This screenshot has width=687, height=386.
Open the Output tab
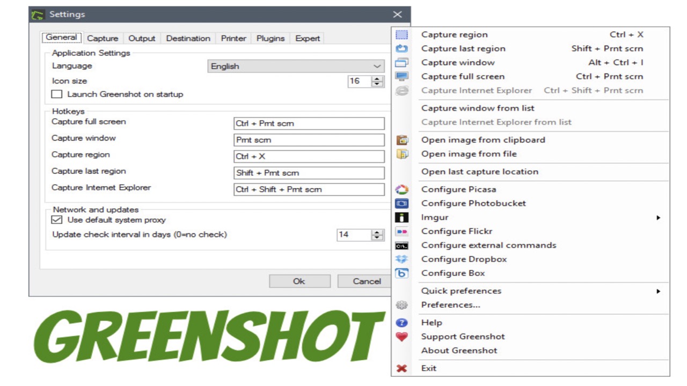click(x=142, y=39)
